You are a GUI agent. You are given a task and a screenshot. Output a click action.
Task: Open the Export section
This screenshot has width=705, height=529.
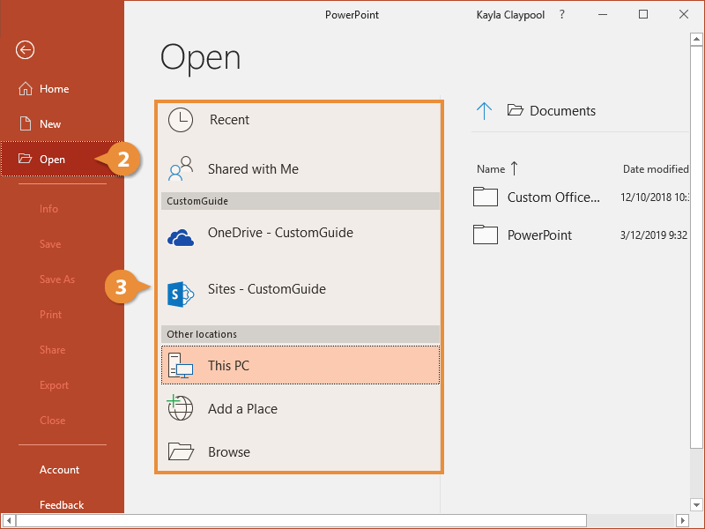(x=52, y=384)
